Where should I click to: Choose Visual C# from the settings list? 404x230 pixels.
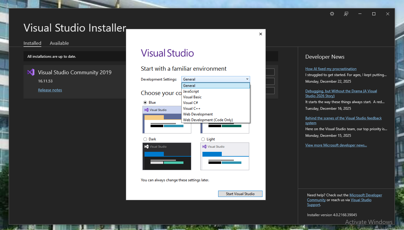point(190,103)
